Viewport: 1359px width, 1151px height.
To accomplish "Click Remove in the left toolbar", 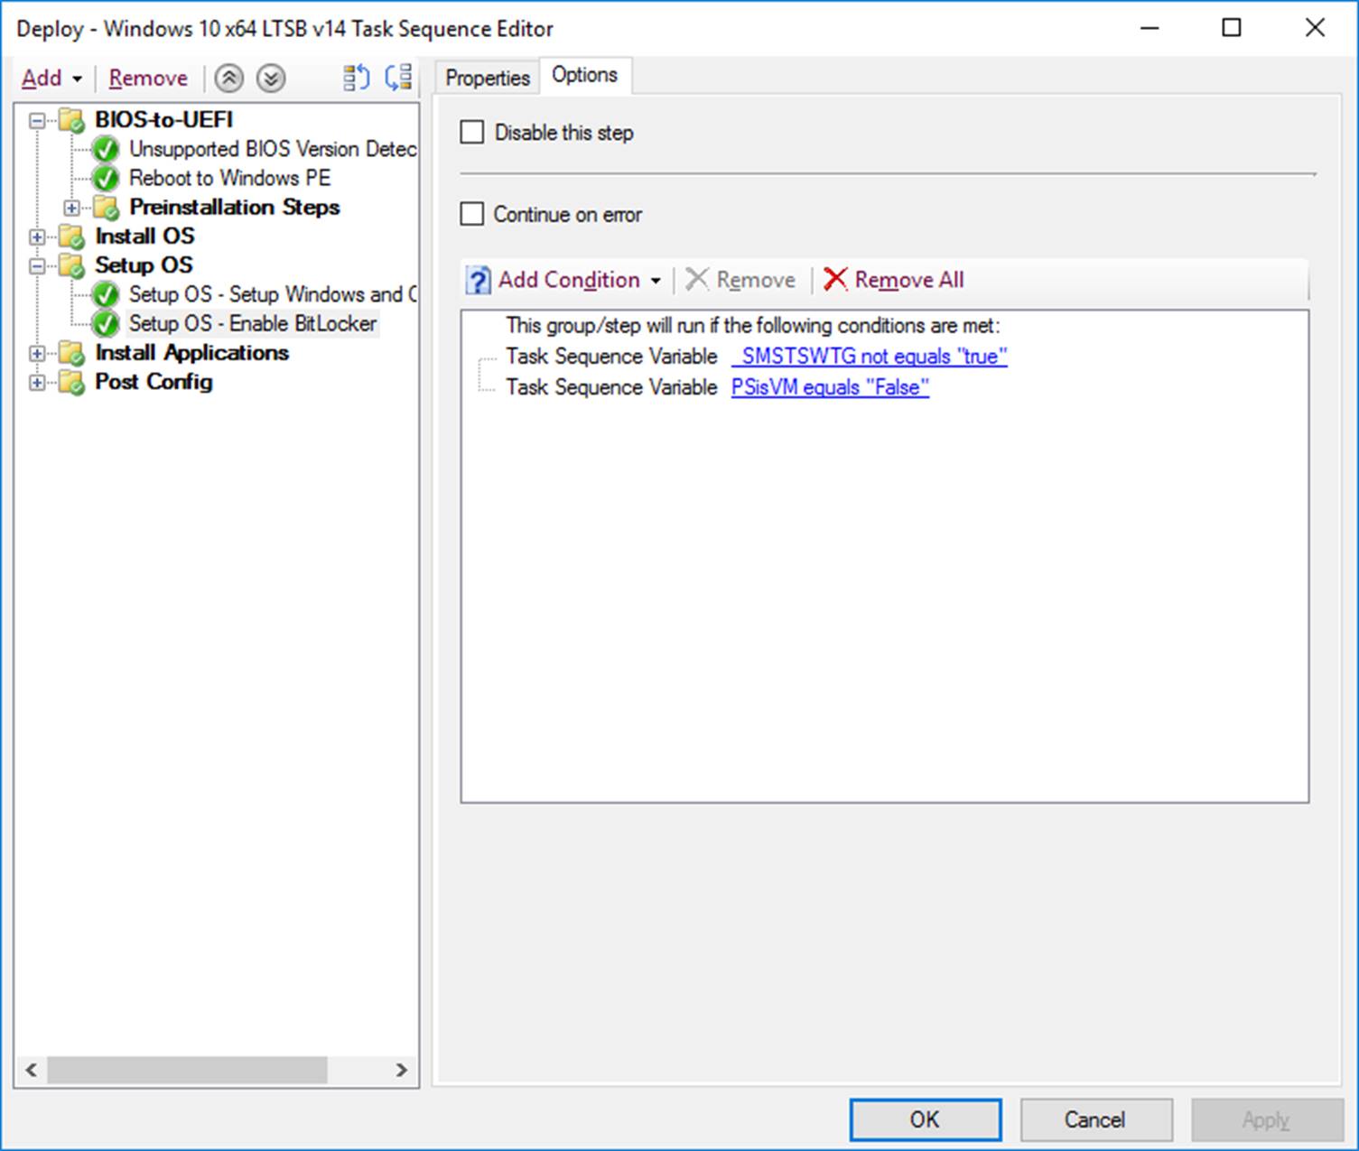I will 148,79.
